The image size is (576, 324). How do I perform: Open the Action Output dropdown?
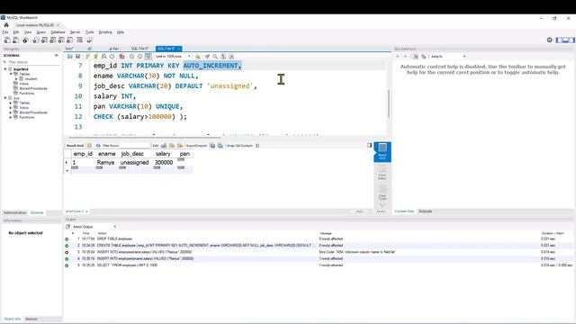coord(94,227)
